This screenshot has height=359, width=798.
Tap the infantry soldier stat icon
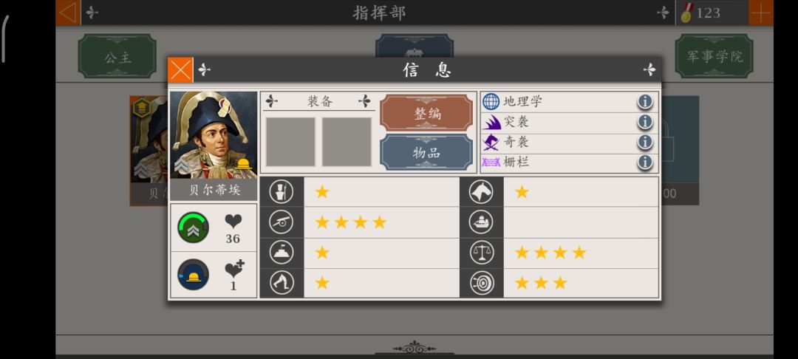pyautogui.click(x=282, y=192)
